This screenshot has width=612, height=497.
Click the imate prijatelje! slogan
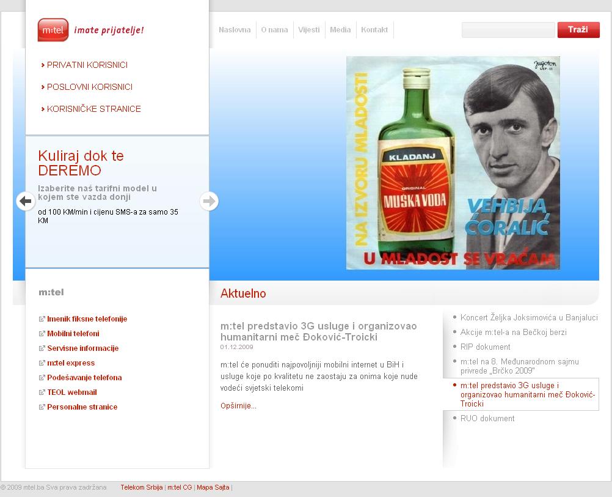point(109,30)
